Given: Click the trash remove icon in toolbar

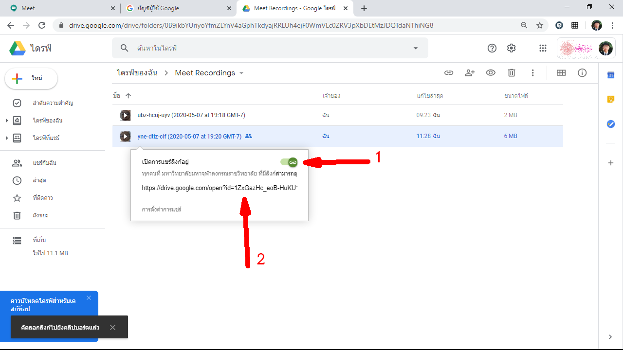Looking at the screenshot, I should point(512,73).
